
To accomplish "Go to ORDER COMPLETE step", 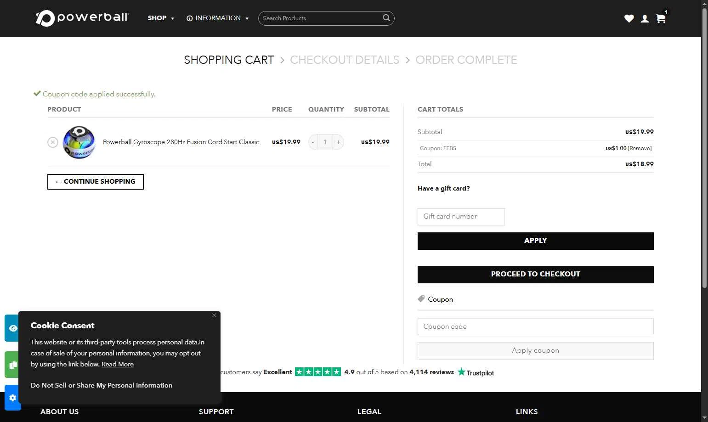I will (x=466, y=60).
